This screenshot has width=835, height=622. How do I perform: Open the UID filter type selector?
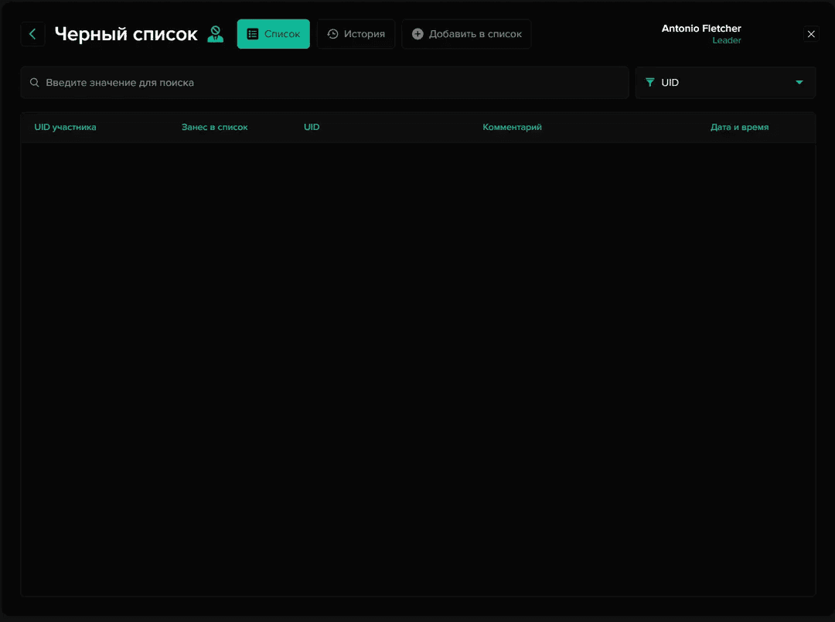pos(725,83)
